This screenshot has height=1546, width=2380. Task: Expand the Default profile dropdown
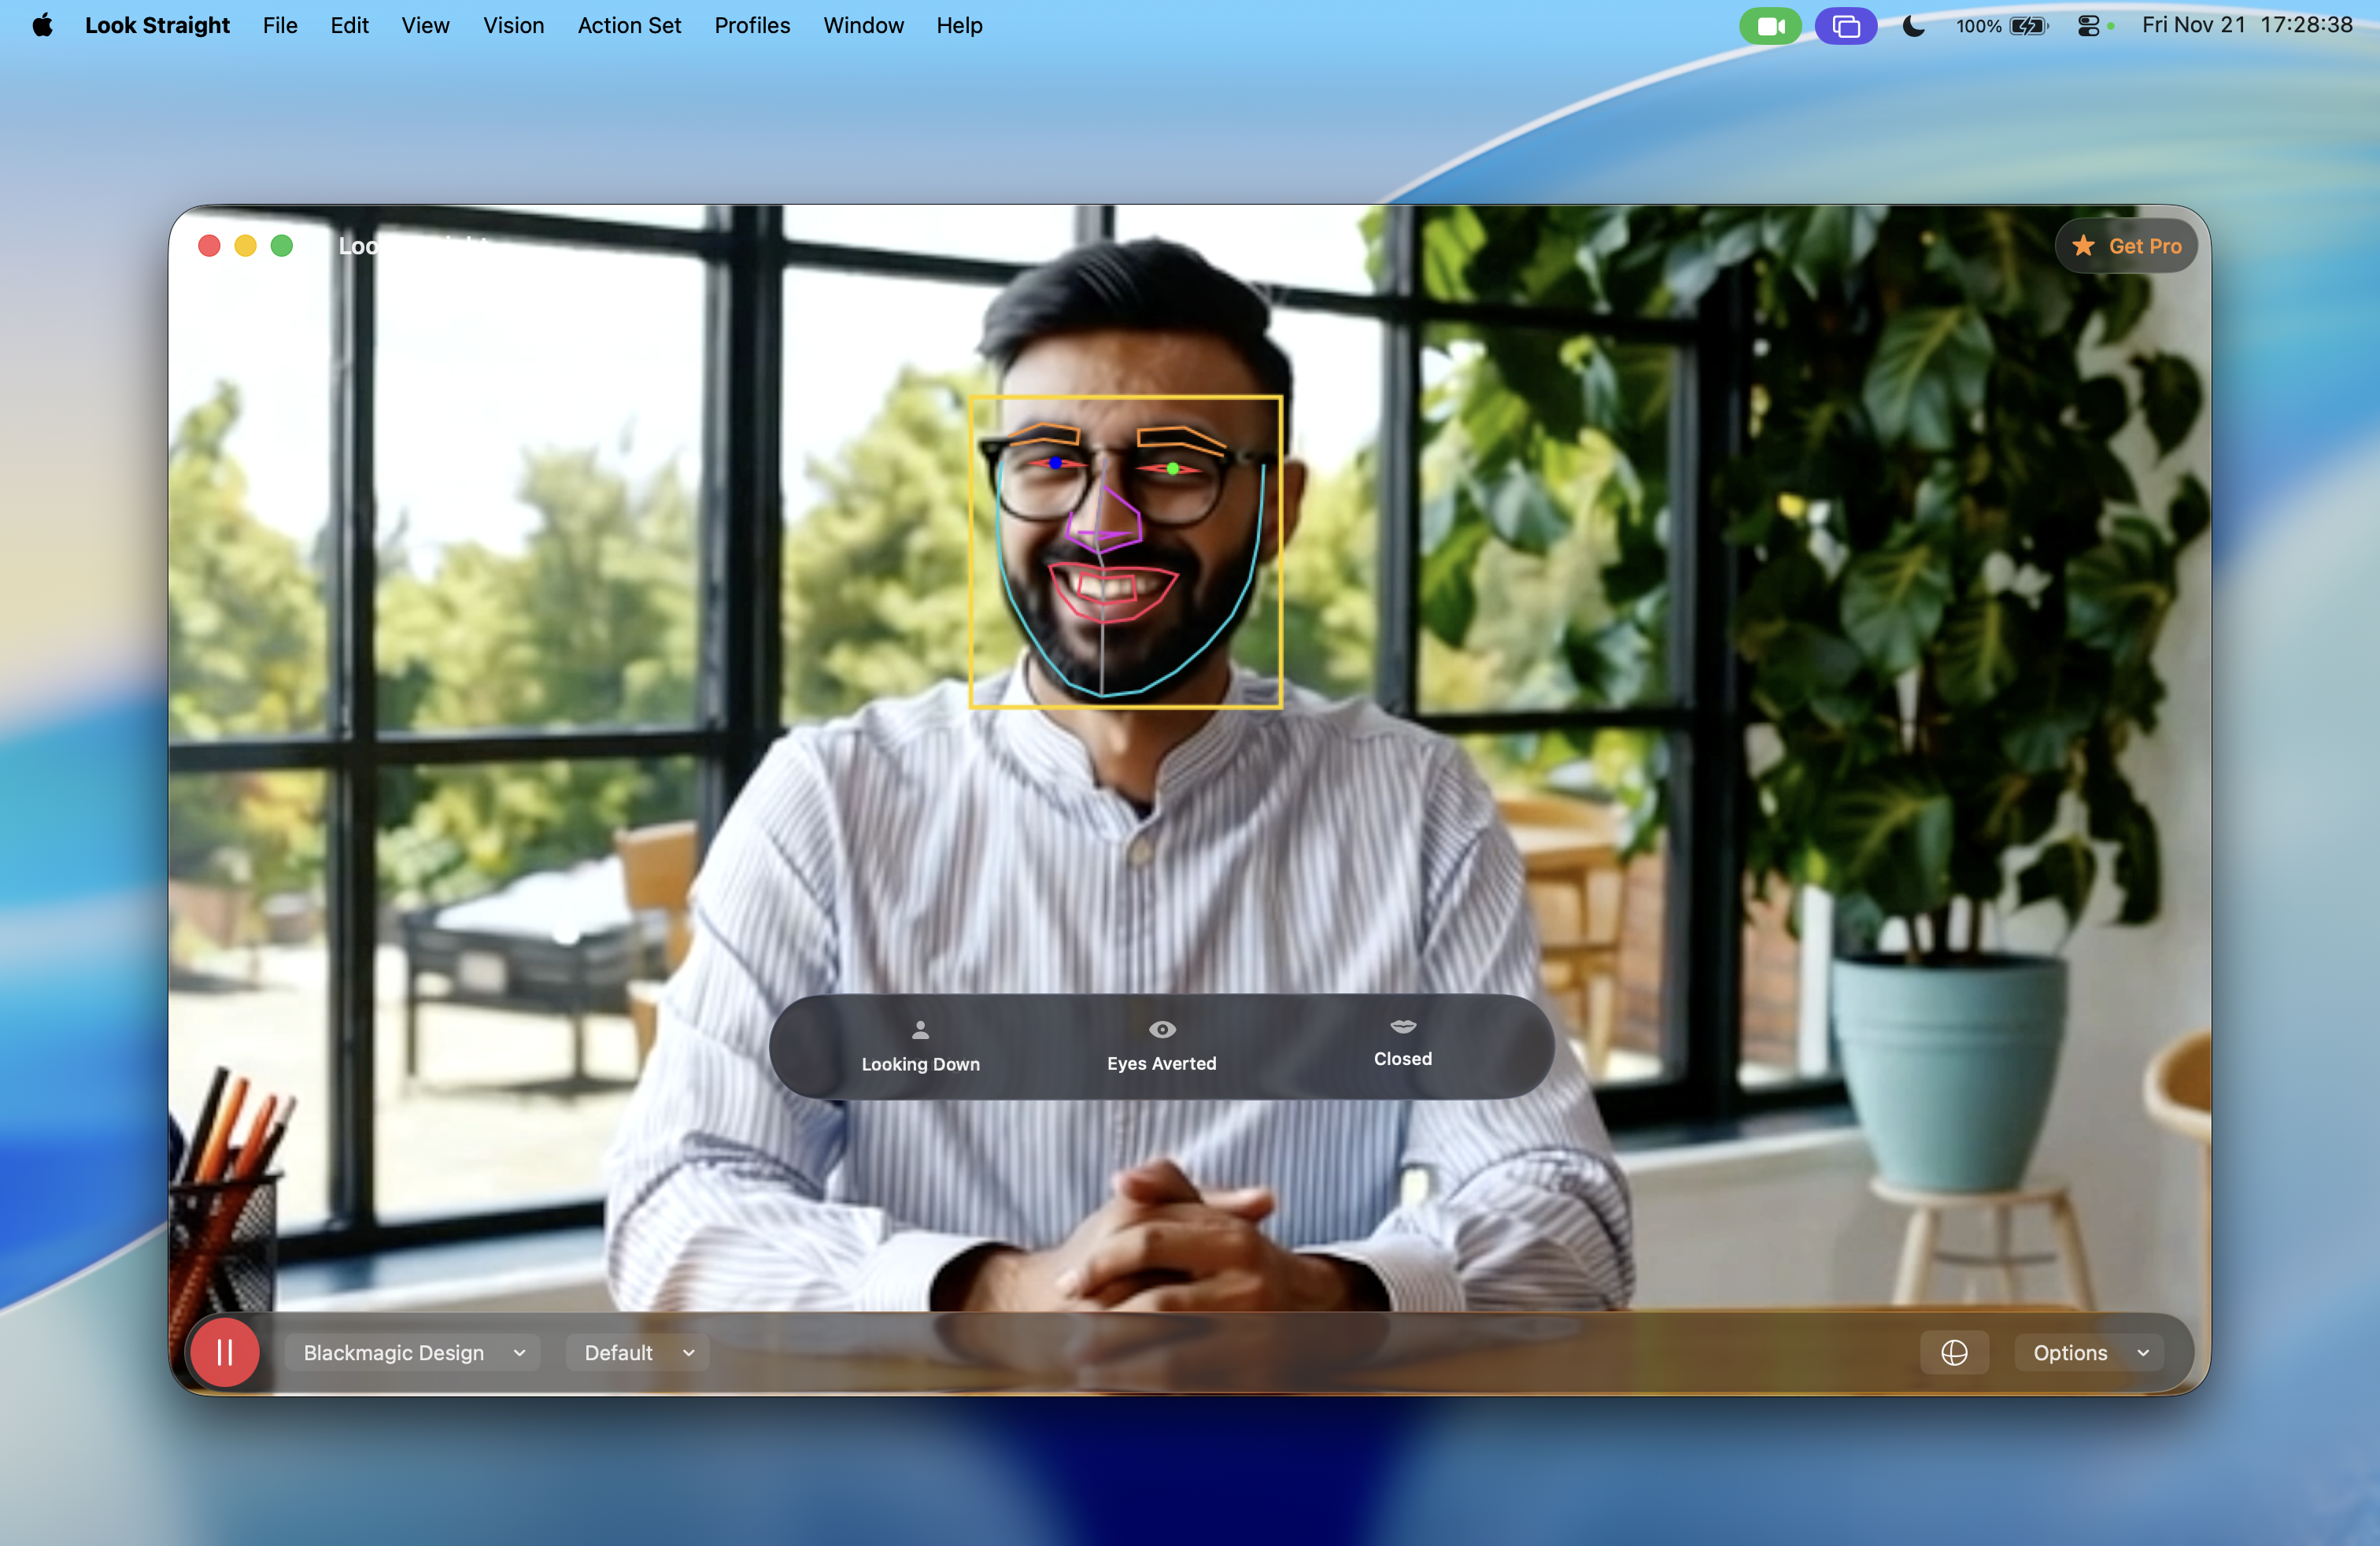(x=638, y=1352)
